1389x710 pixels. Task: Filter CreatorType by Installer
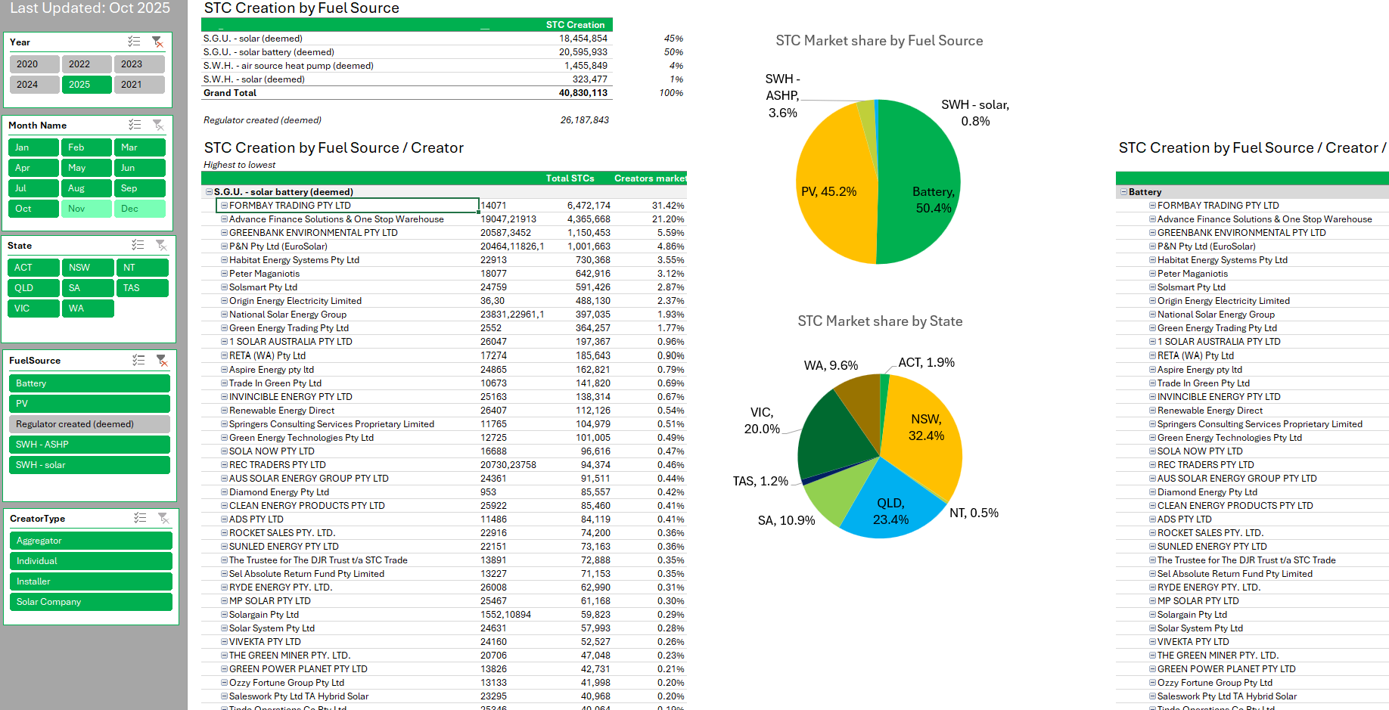coord(91,581)
